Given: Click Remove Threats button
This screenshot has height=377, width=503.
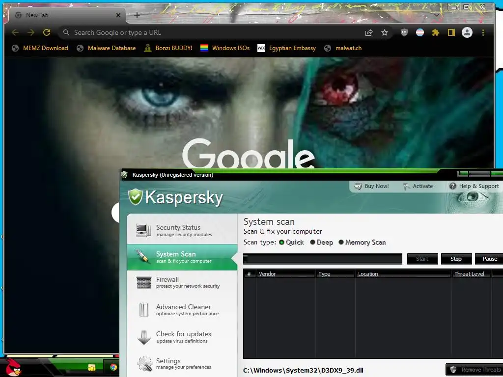Looking at the screenshot, I should pos(475,370).
